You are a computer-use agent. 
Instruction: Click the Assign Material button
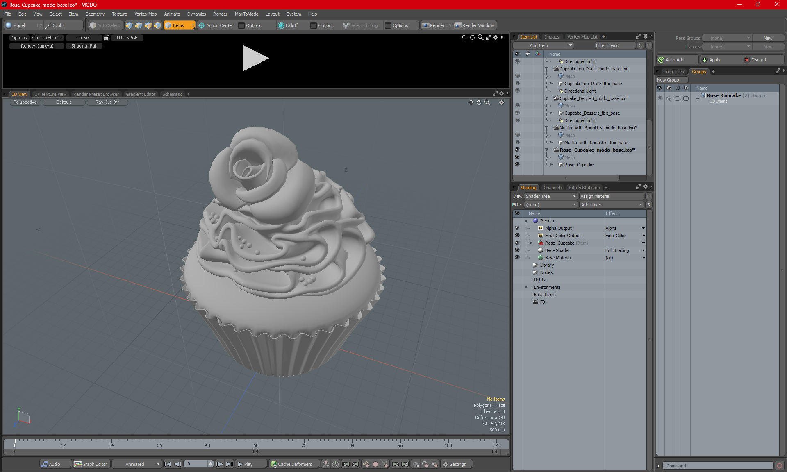click(611, 196)
